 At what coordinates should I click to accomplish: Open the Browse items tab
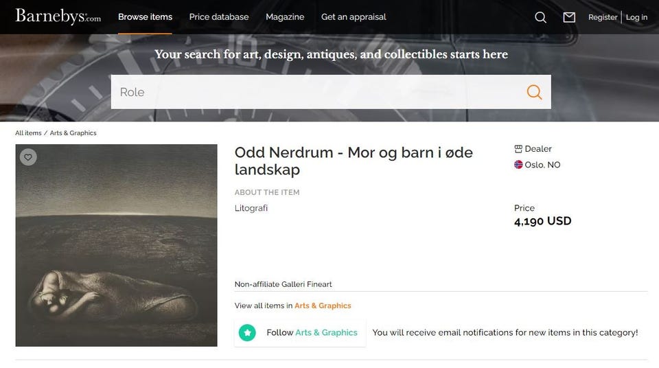tap(145, 17)
